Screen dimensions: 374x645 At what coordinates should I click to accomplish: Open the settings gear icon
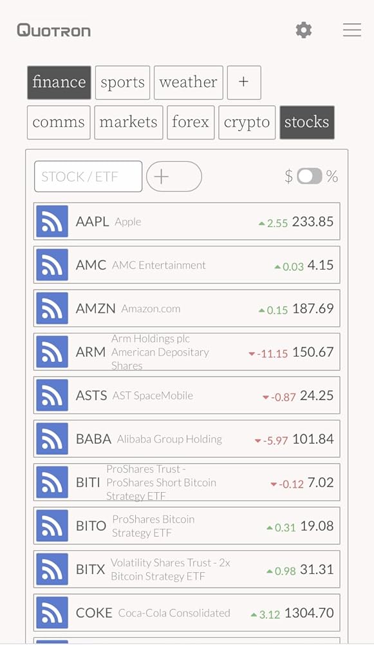pyautogui.click(x=303, y=30)
